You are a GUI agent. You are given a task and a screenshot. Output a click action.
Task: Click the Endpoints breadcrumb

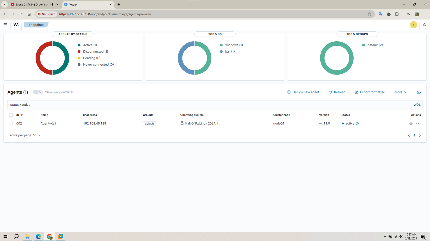click(36, 25)
